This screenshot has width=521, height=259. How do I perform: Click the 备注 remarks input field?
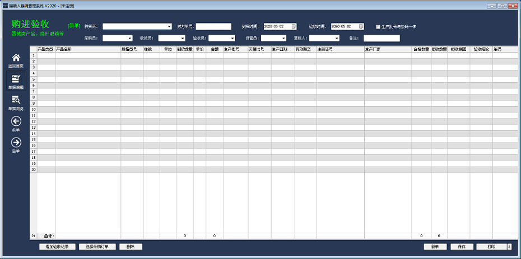(382, 39)
